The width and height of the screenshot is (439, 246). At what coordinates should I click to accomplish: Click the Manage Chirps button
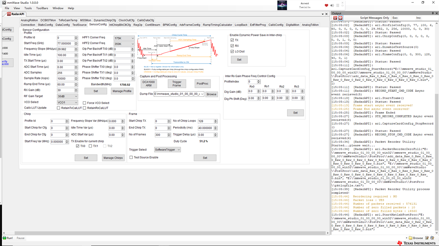click(113, 158)
